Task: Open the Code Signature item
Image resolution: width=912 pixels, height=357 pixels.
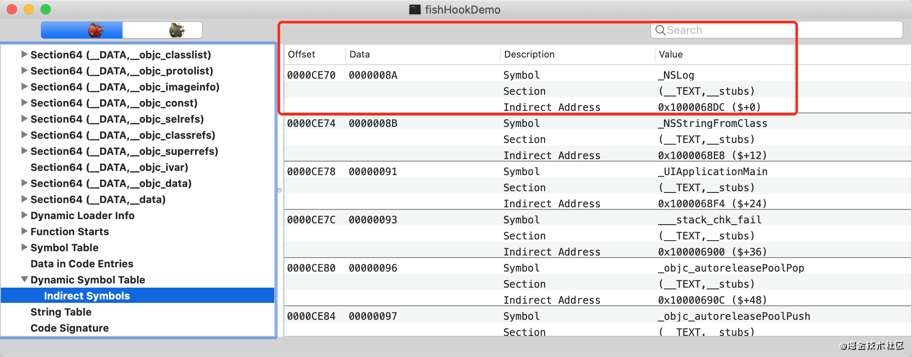Action: pos(70,328)
